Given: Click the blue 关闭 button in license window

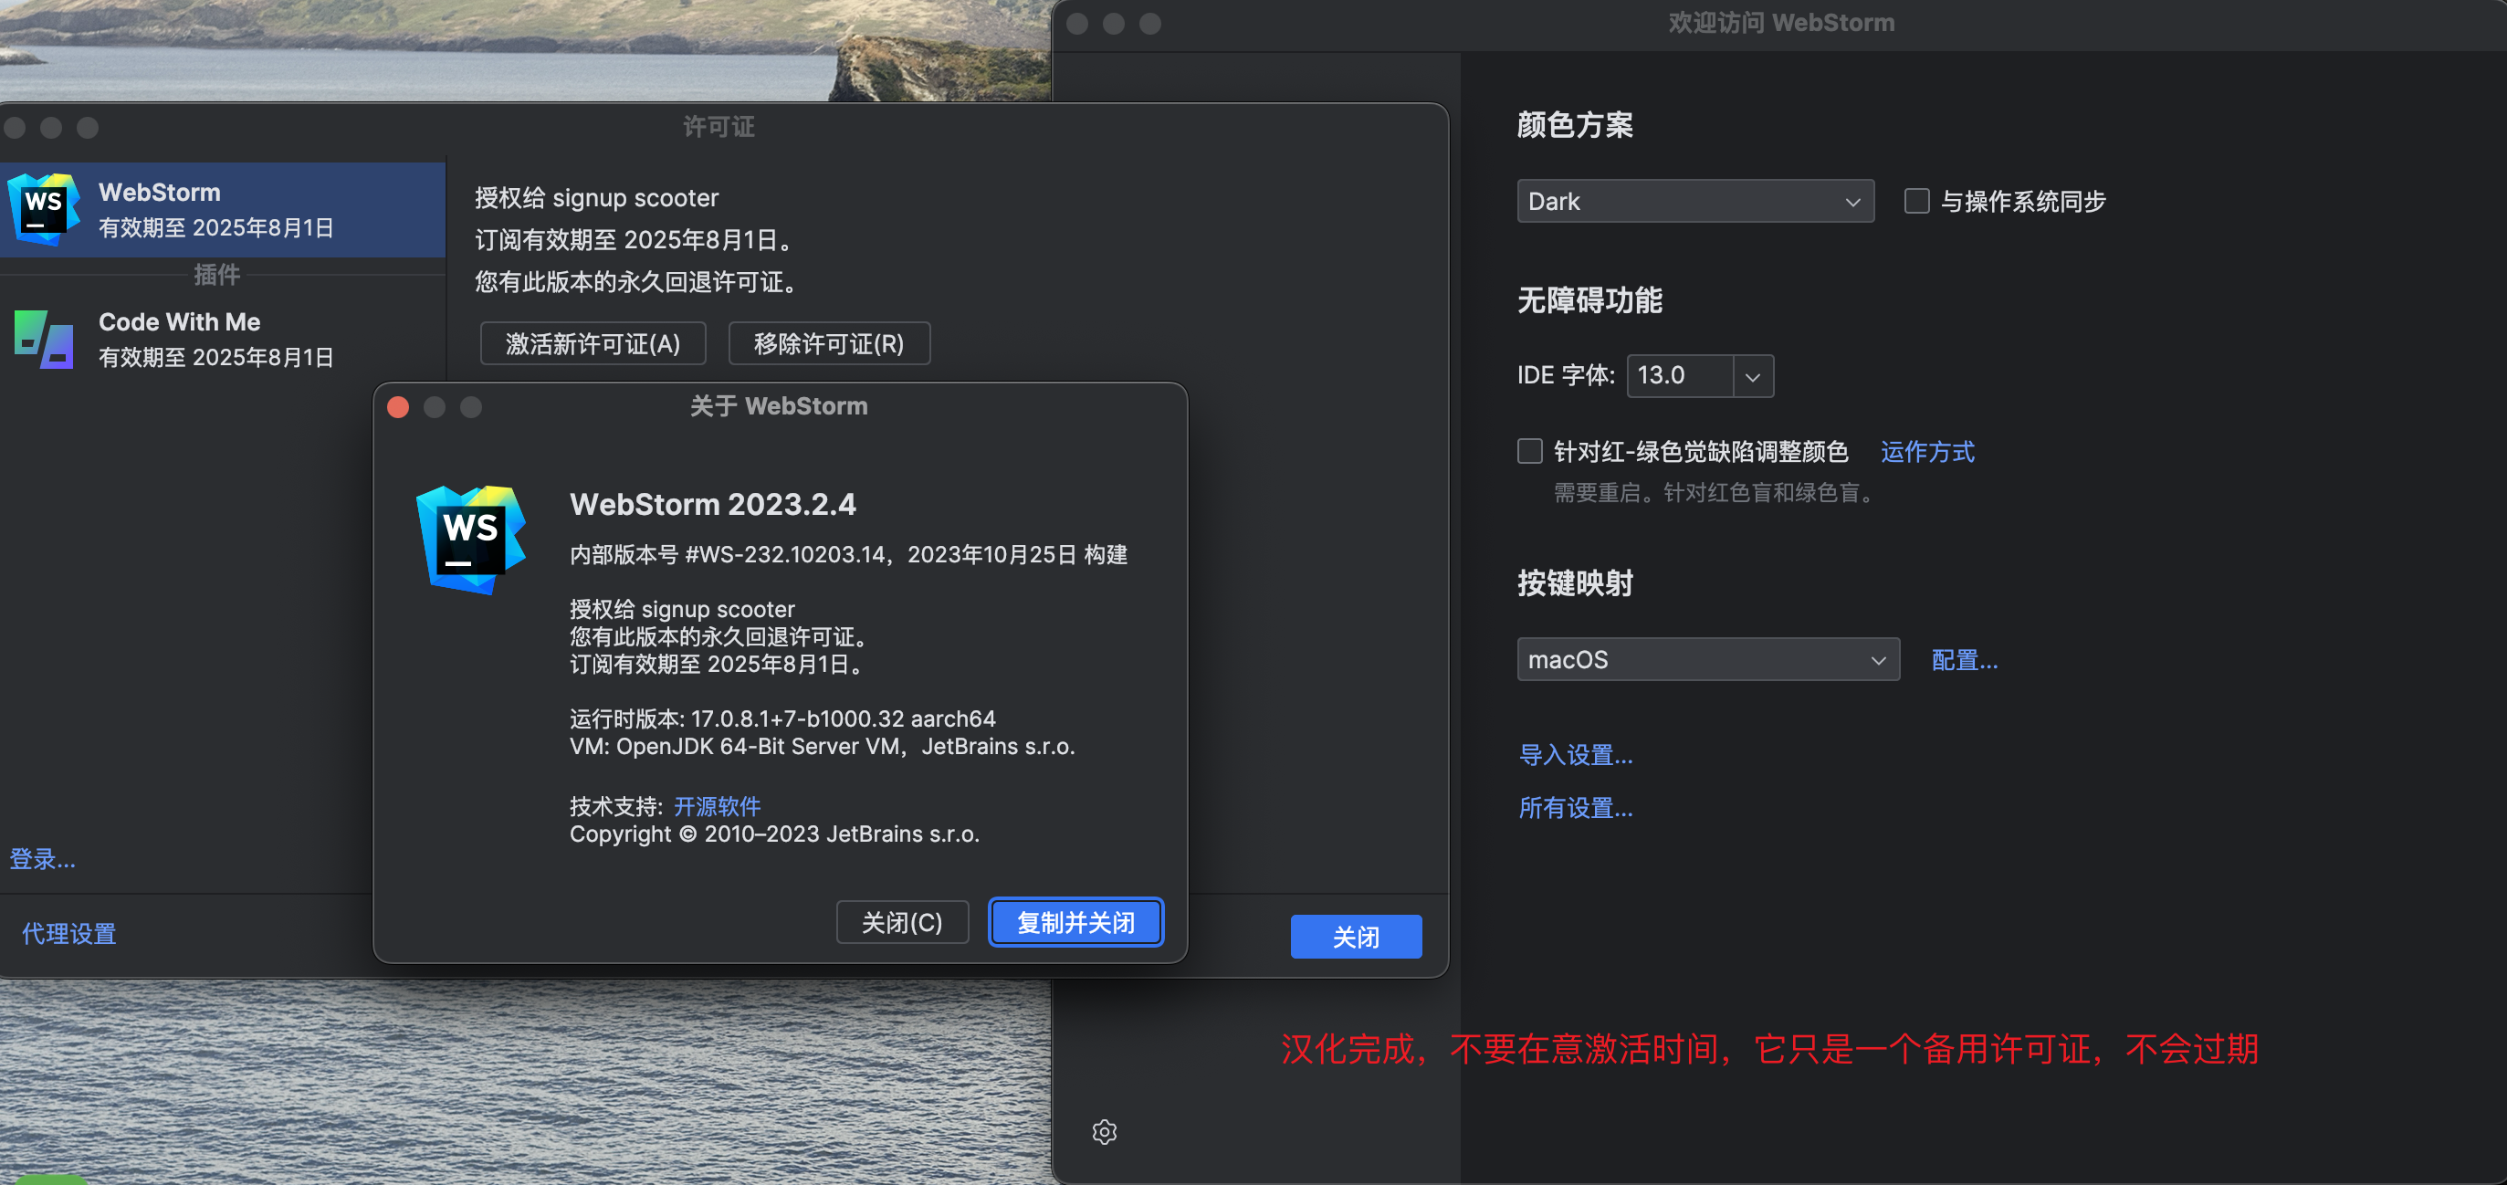Looking at the screenshot, I should 1356,937.
